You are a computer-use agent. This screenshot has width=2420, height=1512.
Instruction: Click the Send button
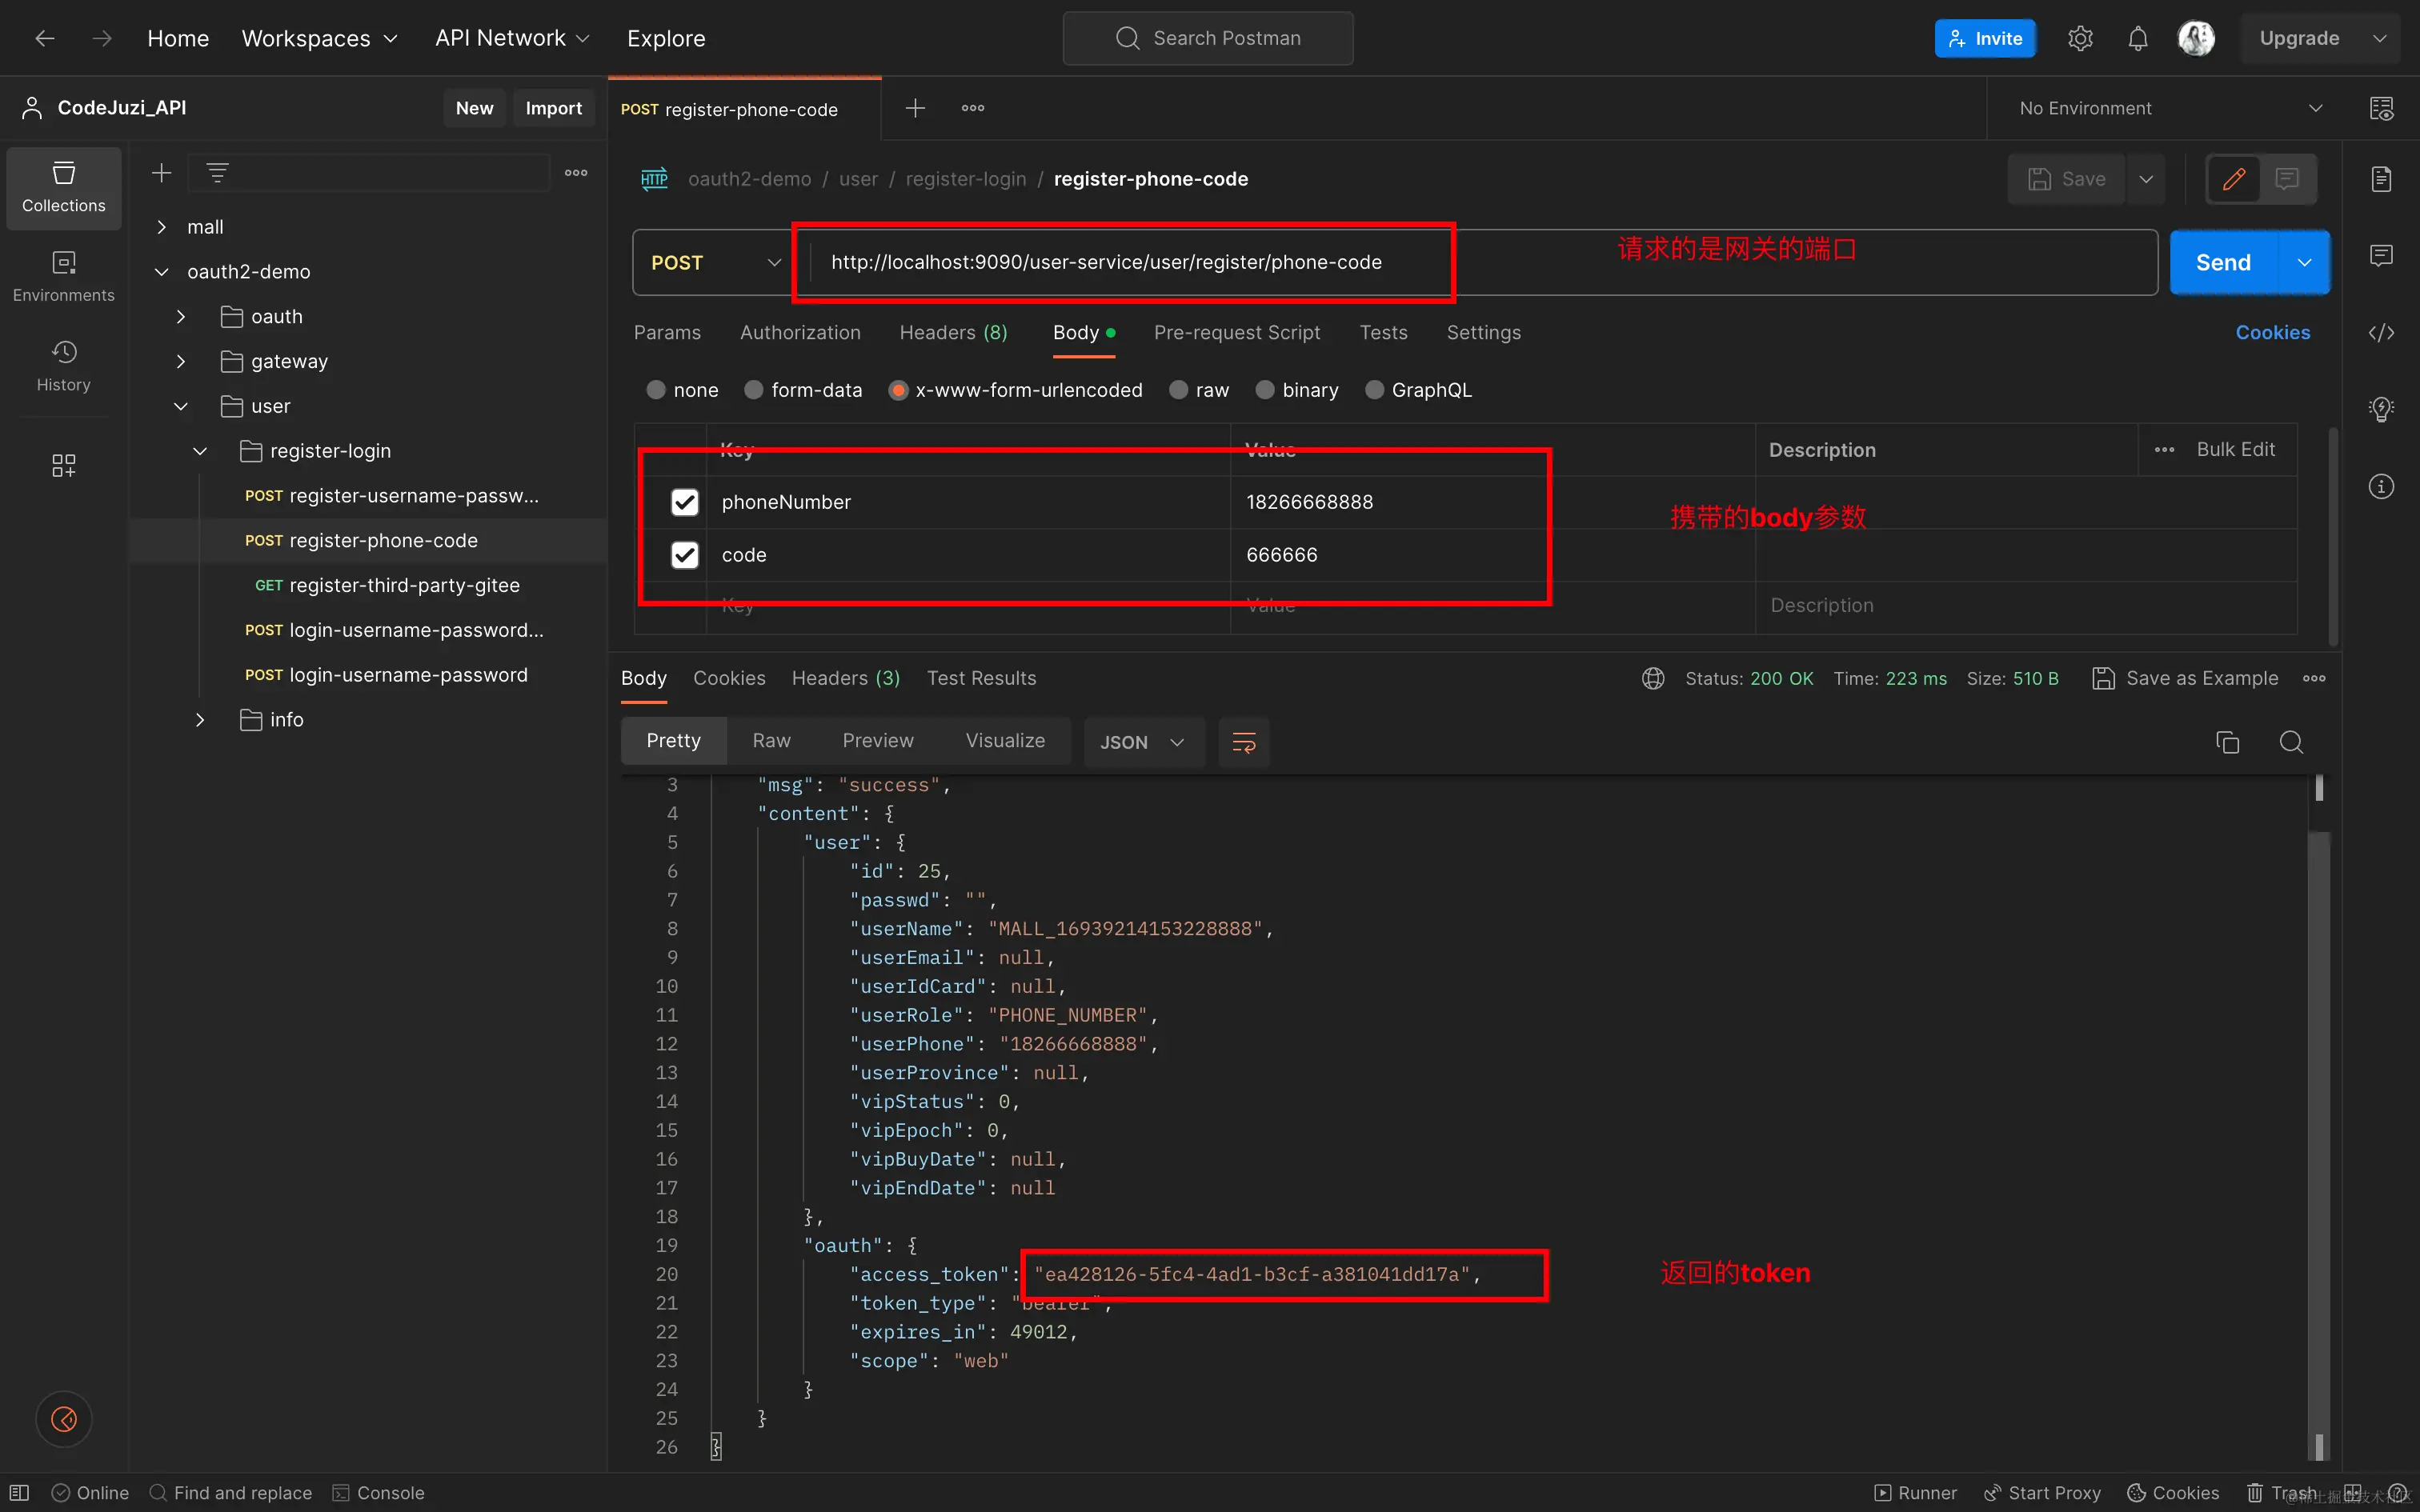(2222, 263)
